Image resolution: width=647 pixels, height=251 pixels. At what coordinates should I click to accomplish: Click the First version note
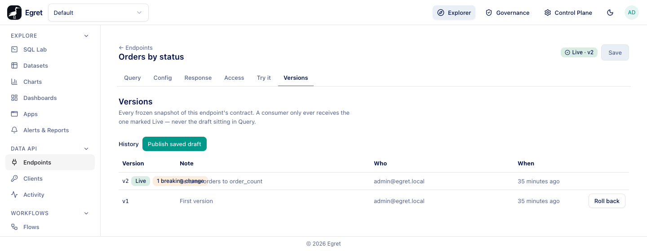point(196,201)
